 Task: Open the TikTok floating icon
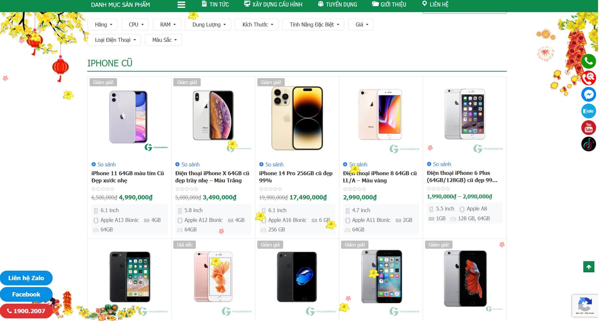click(x=589, y=144)
